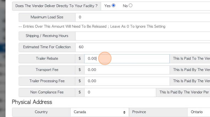Viewport: 210px width, 117px height.
Task: Click the Transport Fee amount field
Action: tap(127, 70)
